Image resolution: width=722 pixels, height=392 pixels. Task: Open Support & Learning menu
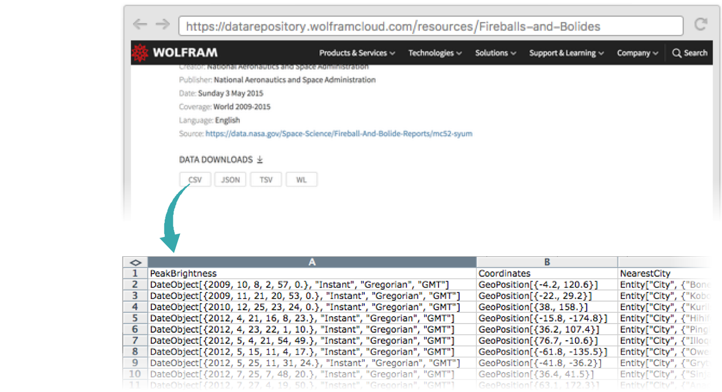coord(566,53)
